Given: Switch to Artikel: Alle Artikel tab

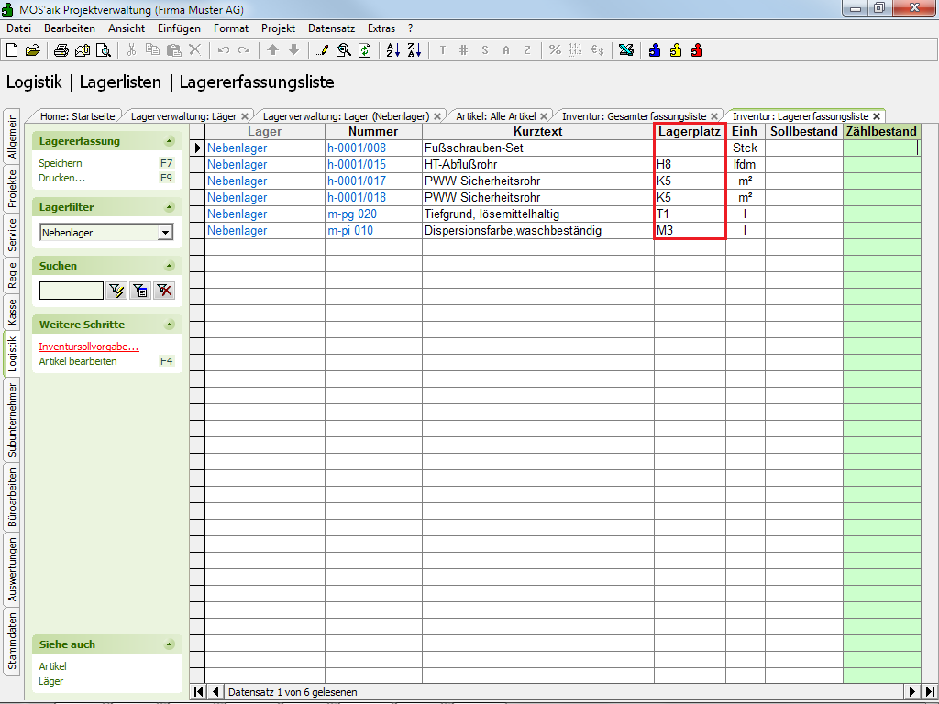Looking at the screenshot, I should point(496,116).
